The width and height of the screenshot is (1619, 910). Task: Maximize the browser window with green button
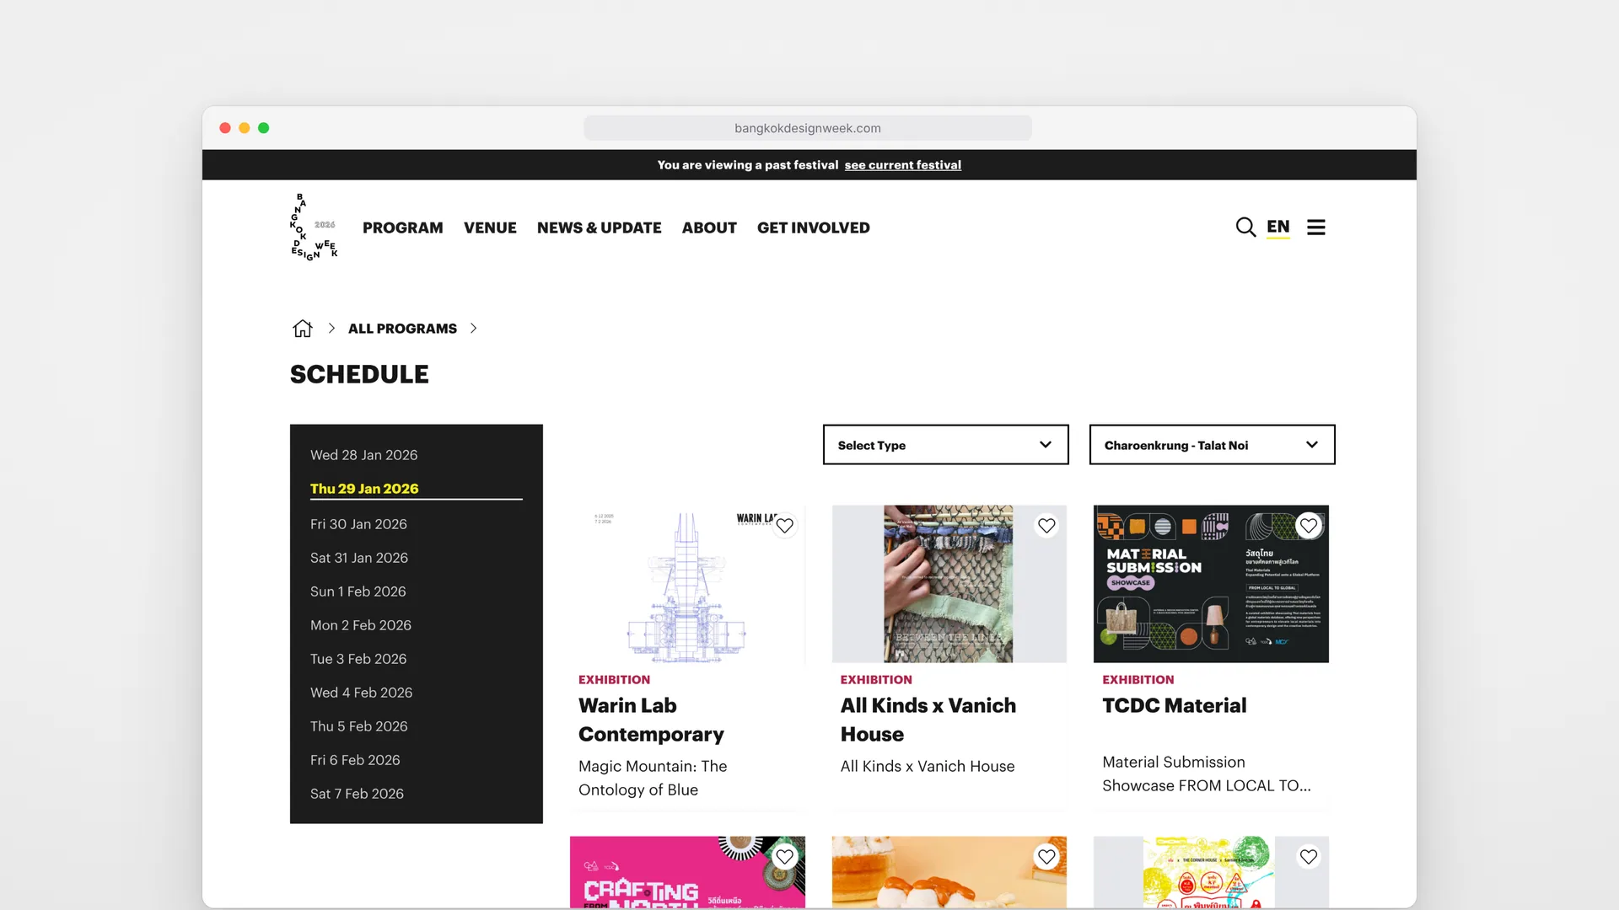coord(264,128)
